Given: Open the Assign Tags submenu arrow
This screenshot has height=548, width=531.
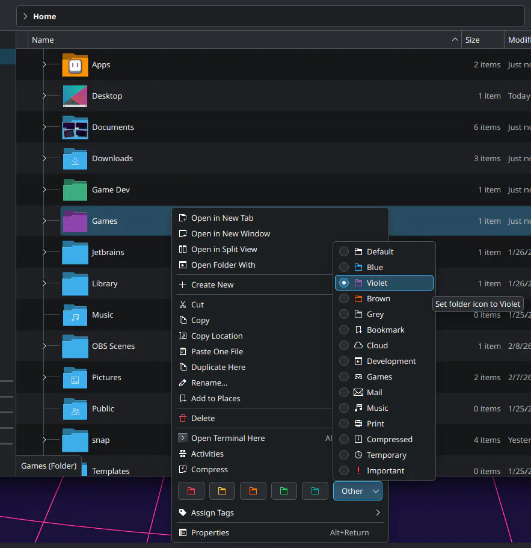Looking at the screenshot, I should click(x=378, y=513).
